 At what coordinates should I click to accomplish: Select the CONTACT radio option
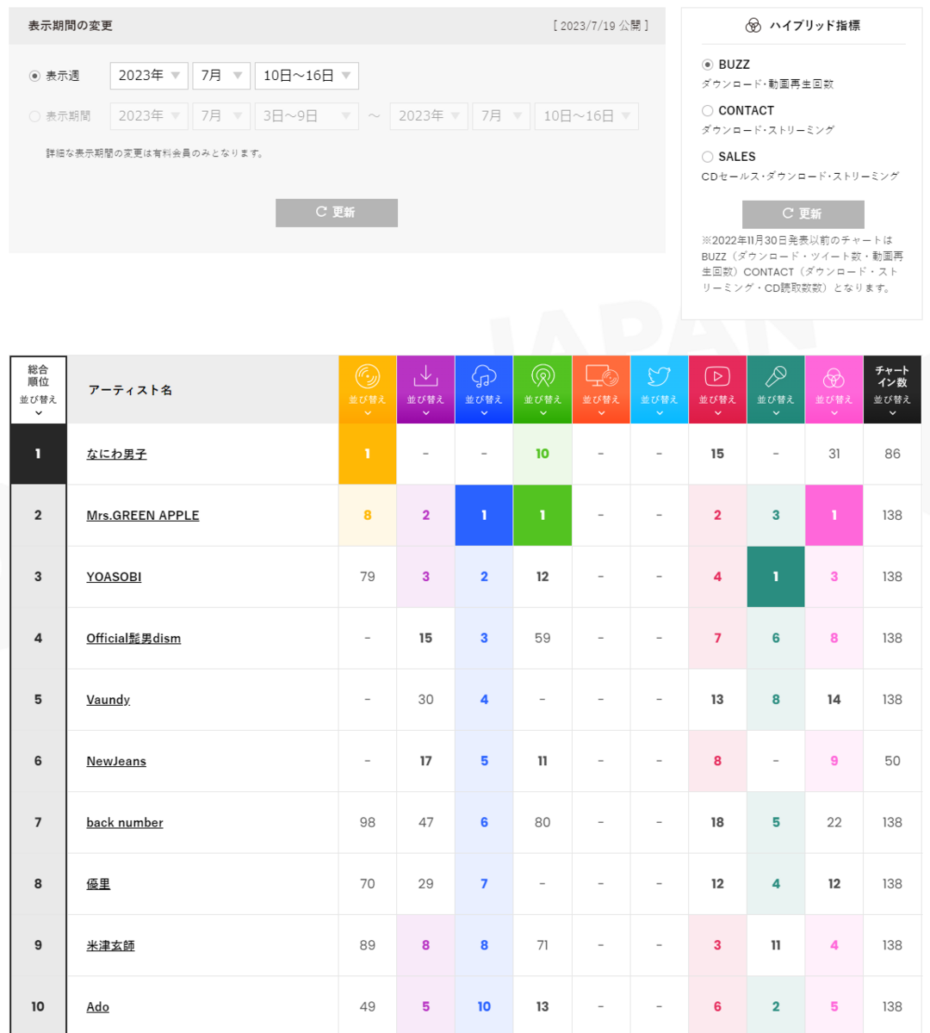708,111
